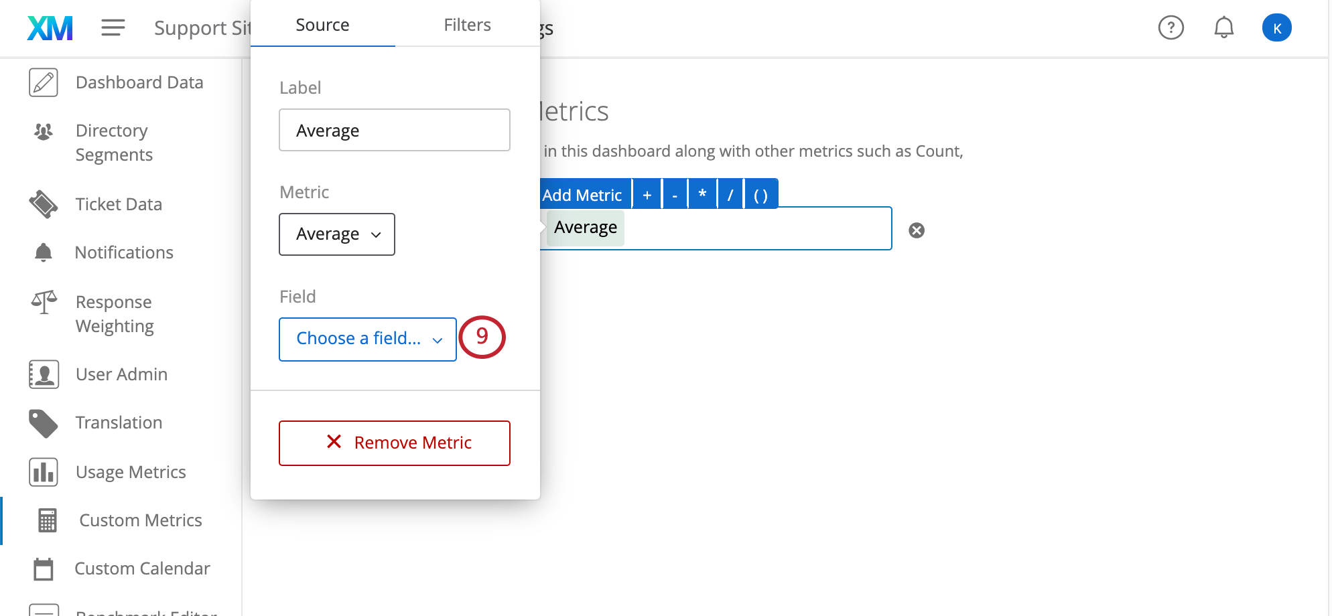Expand the Metric Average dropdown
Screen dimensions: 1332x616
click(336, 234)
